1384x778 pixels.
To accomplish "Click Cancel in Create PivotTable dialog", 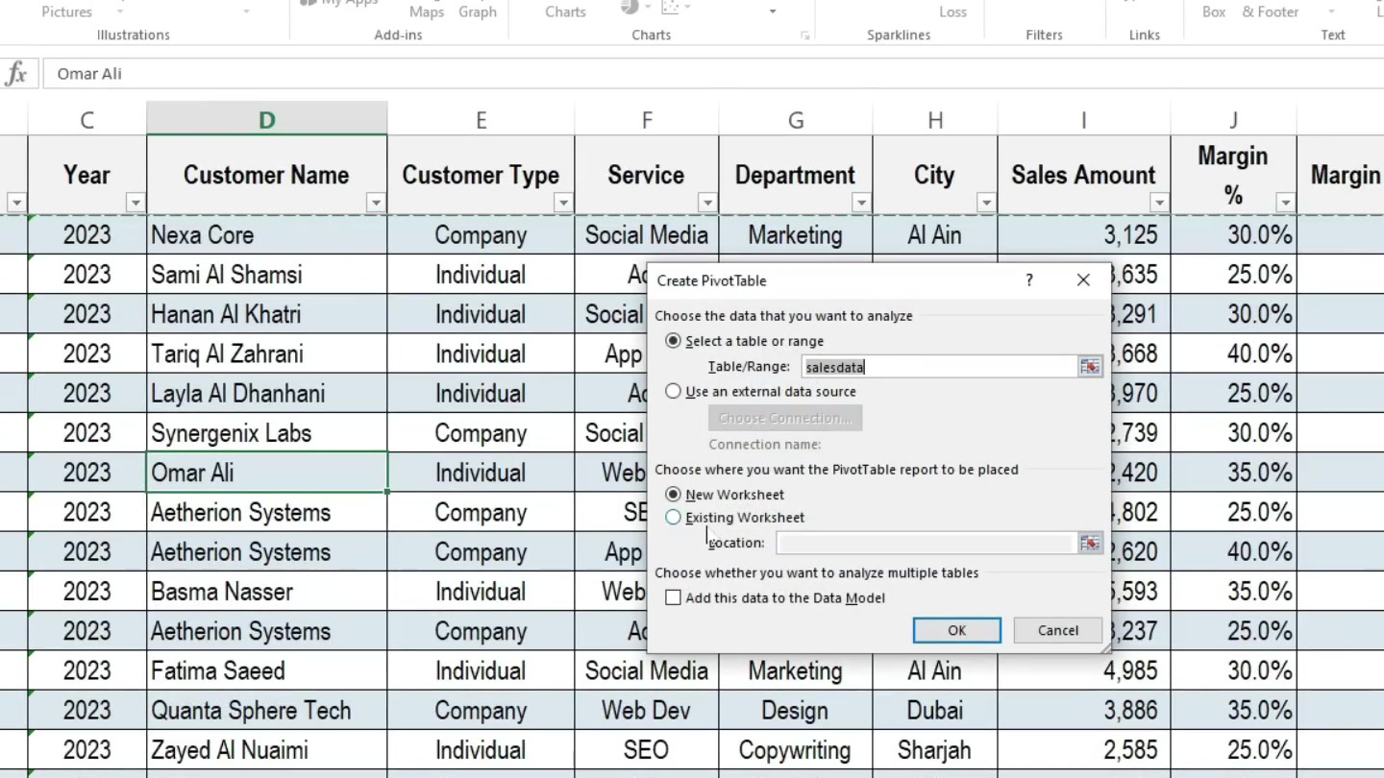I will pyautogui.click(x=1058, y=630).
